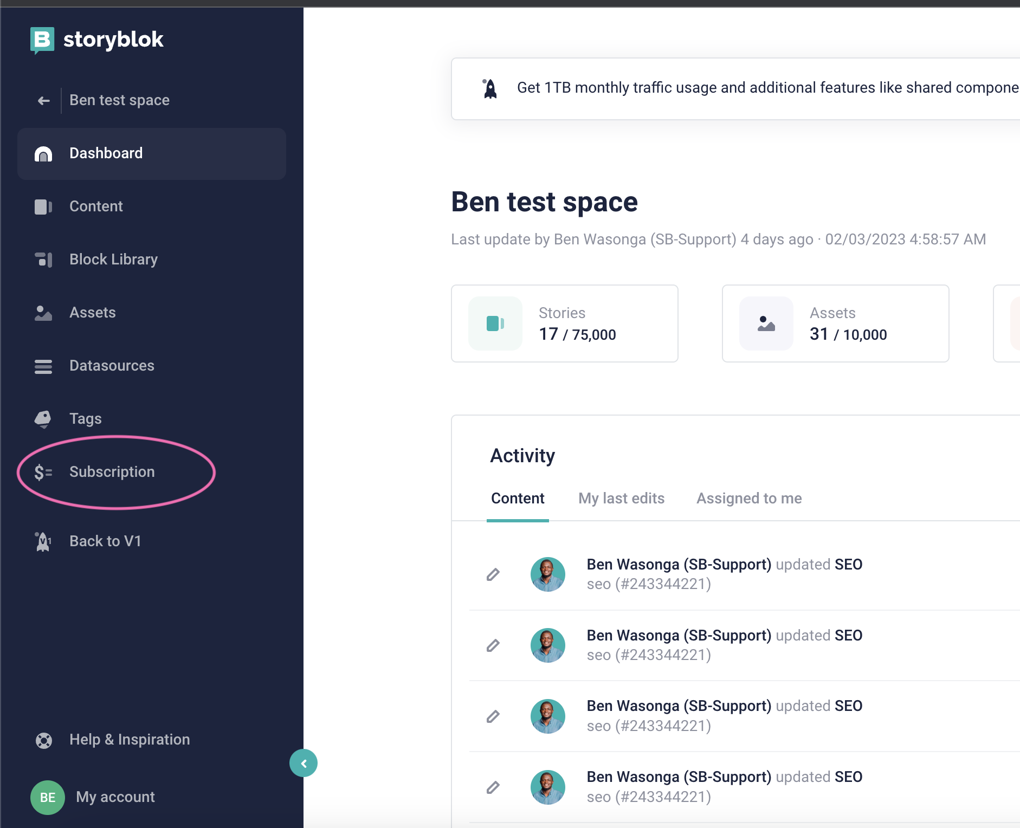
Task: Click the Subscription dollar icon
Action: (x=43, y=473)
